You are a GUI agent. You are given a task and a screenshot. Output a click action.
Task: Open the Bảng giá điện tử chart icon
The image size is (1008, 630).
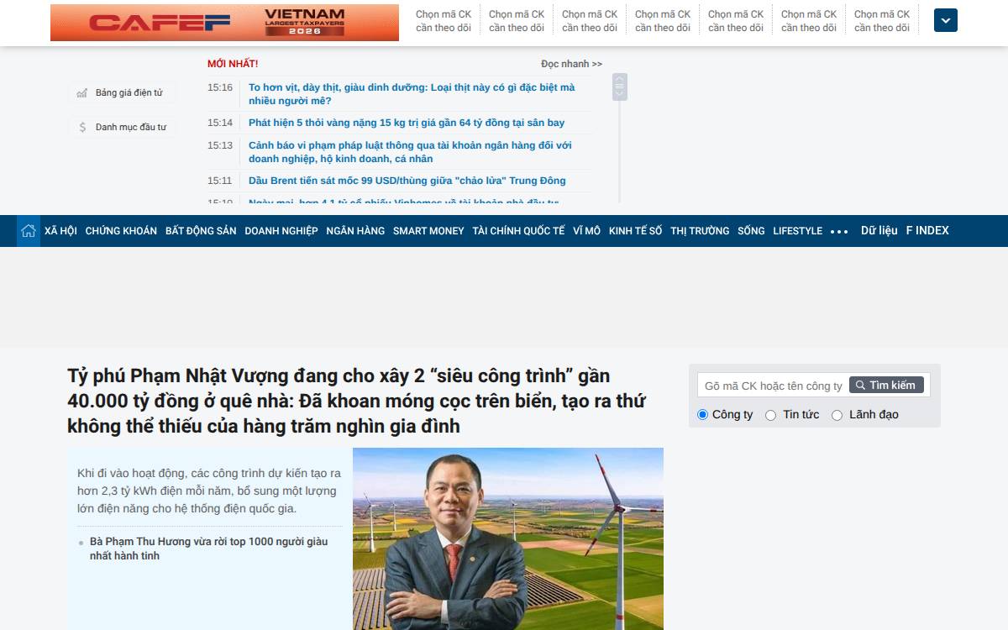pyautogui.click(x=81, y=93)
